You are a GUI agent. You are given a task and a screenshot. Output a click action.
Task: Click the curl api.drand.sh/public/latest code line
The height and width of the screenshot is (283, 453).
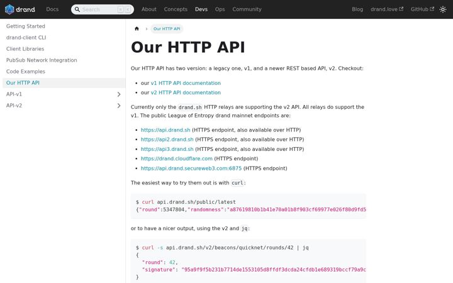point(186,202)
